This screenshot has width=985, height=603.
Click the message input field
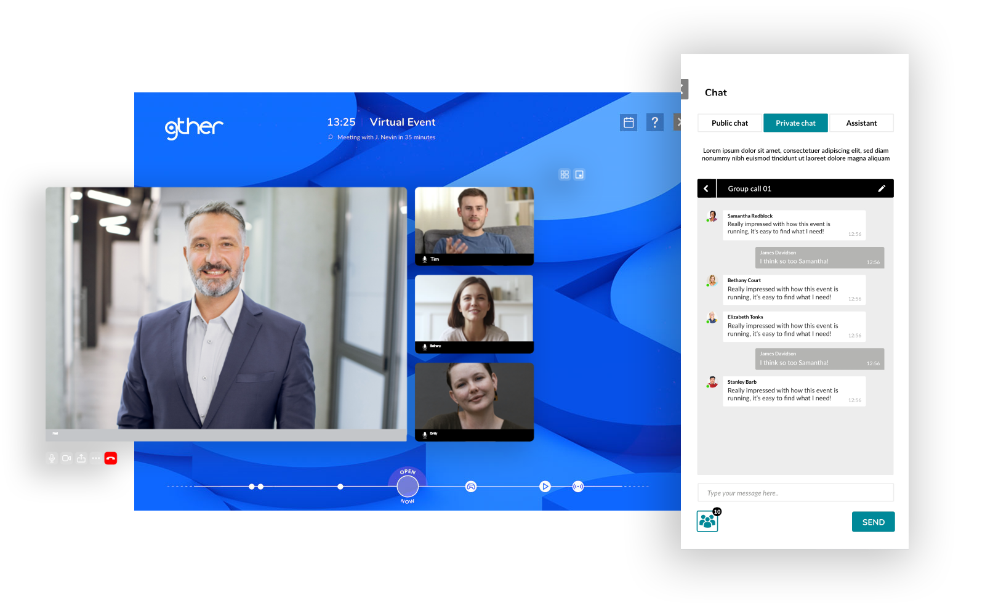(795, 493)
